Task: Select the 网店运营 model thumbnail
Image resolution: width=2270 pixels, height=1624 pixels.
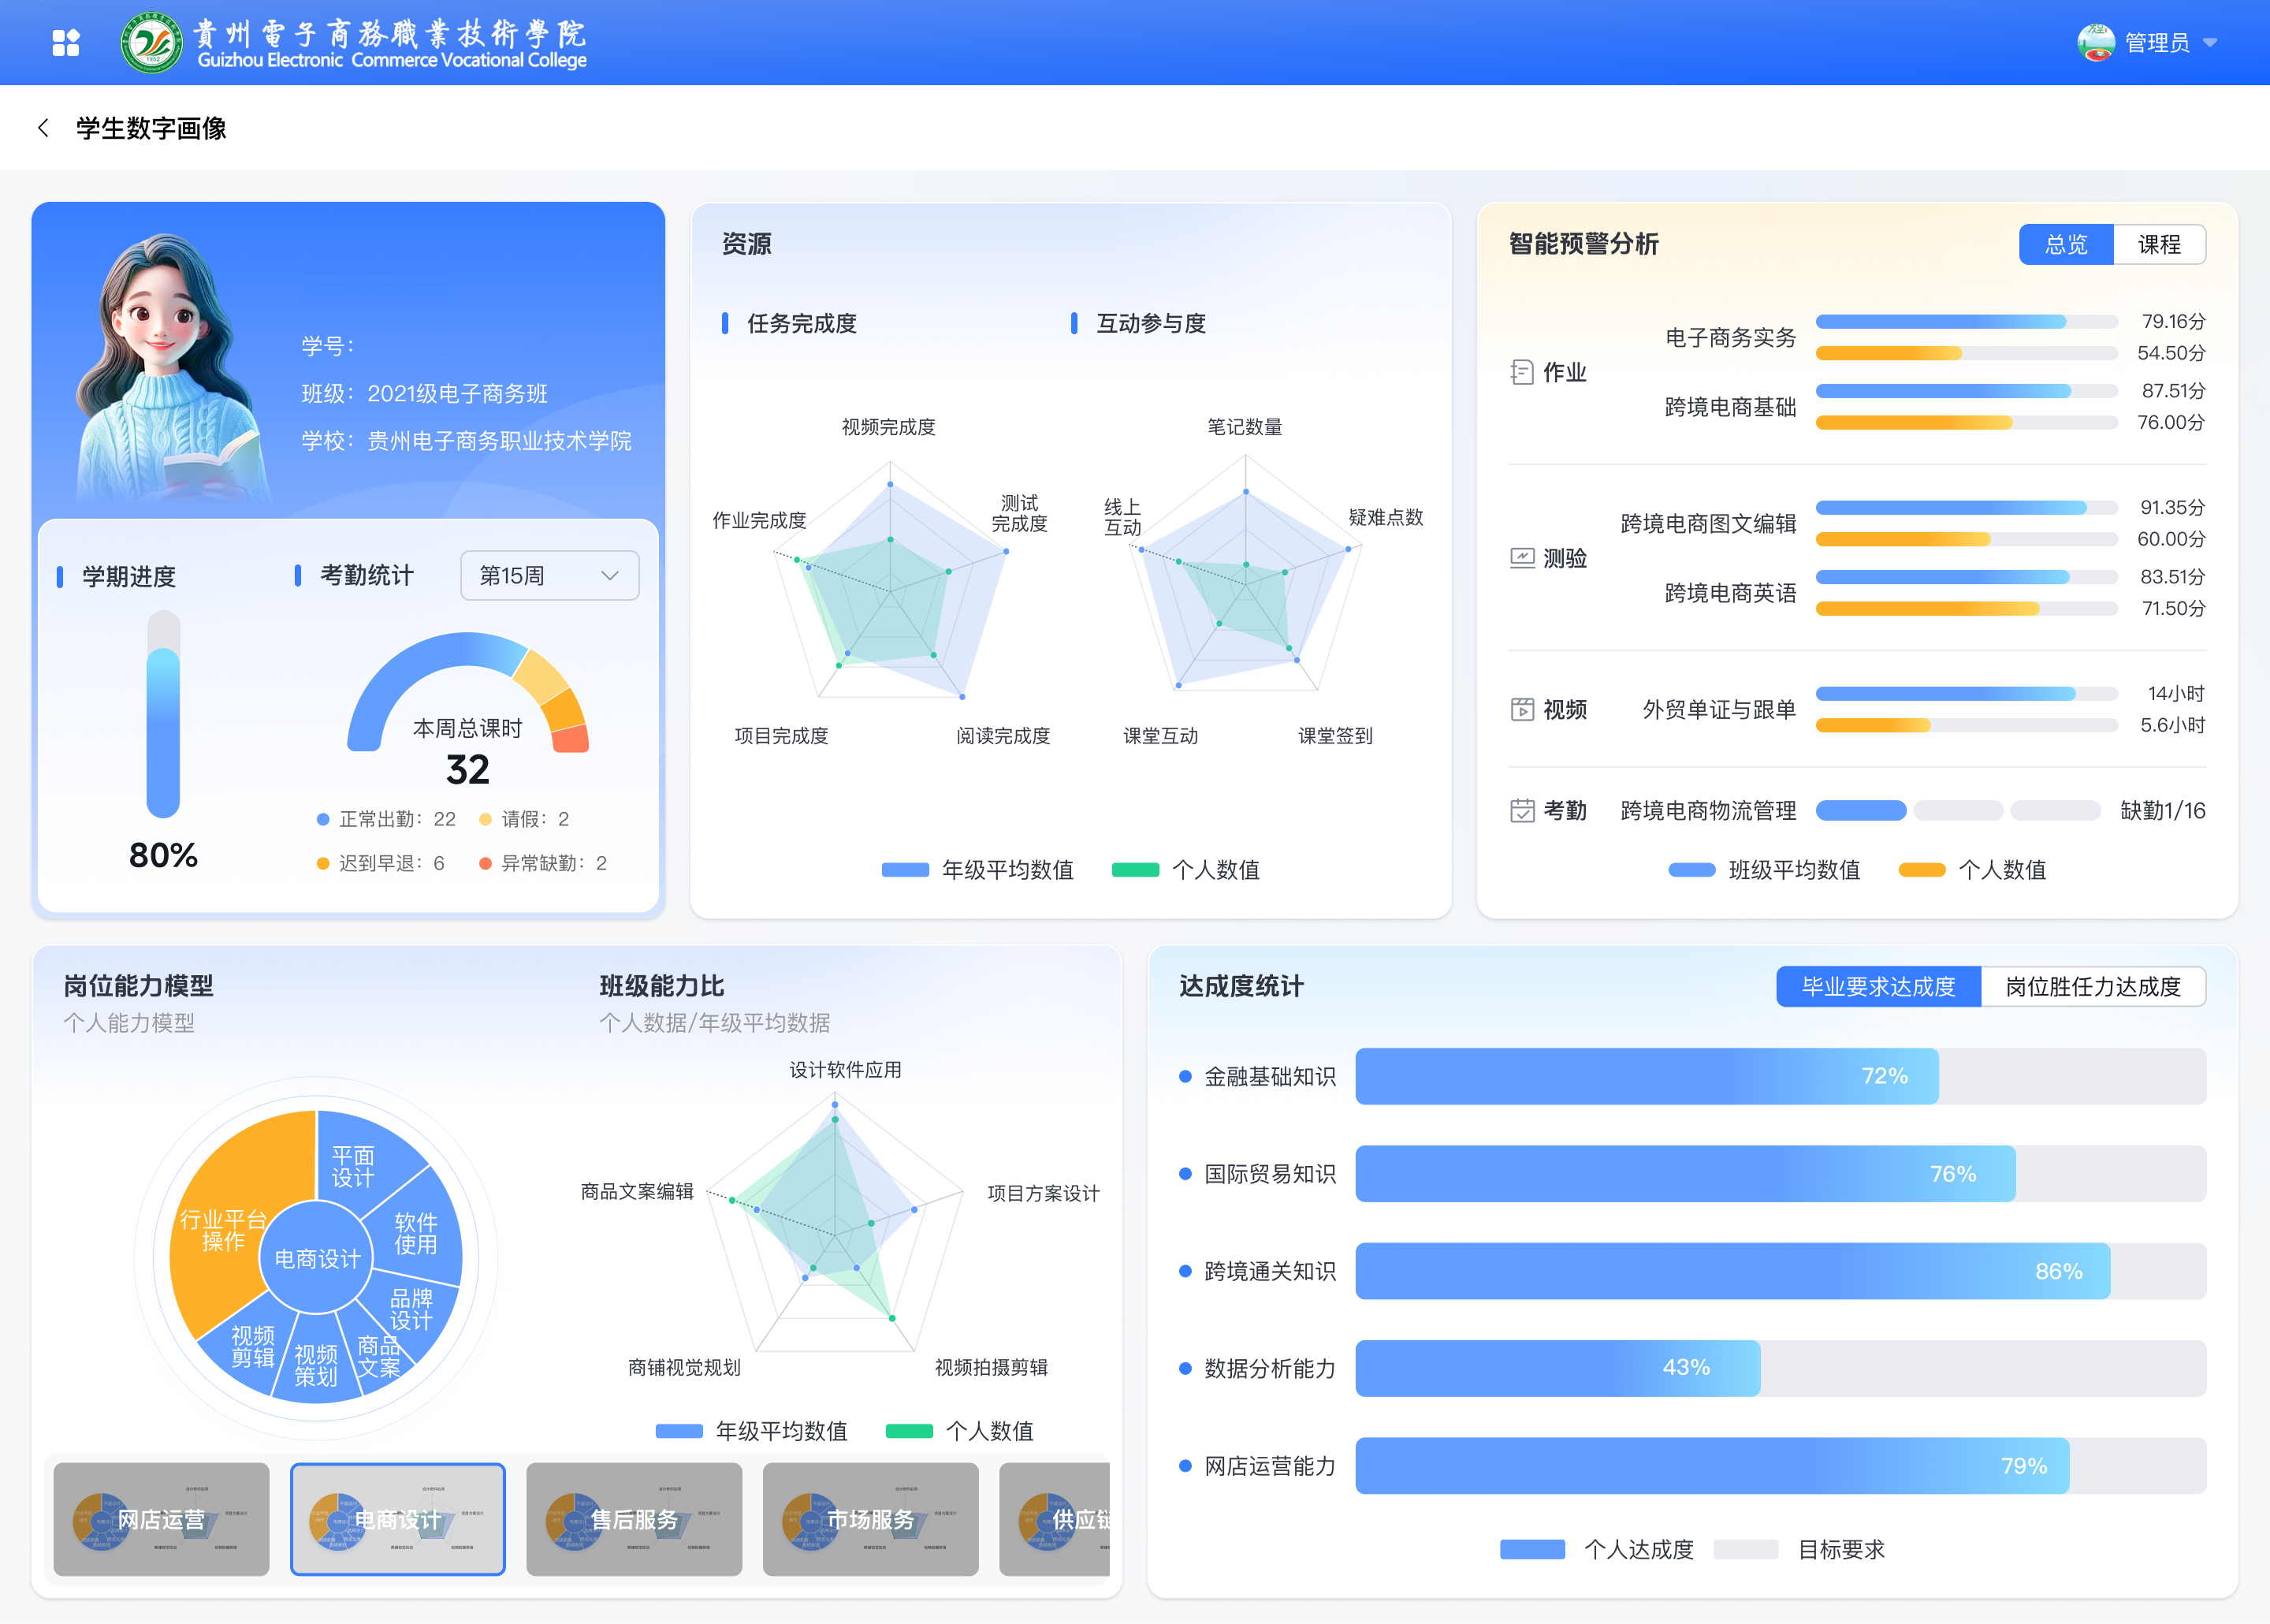Action: coord(162,1519)
